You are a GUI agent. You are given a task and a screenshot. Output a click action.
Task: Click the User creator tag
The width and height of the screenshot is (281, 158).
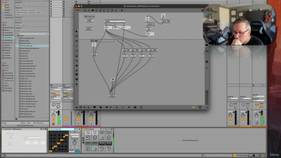click(24, 30)
